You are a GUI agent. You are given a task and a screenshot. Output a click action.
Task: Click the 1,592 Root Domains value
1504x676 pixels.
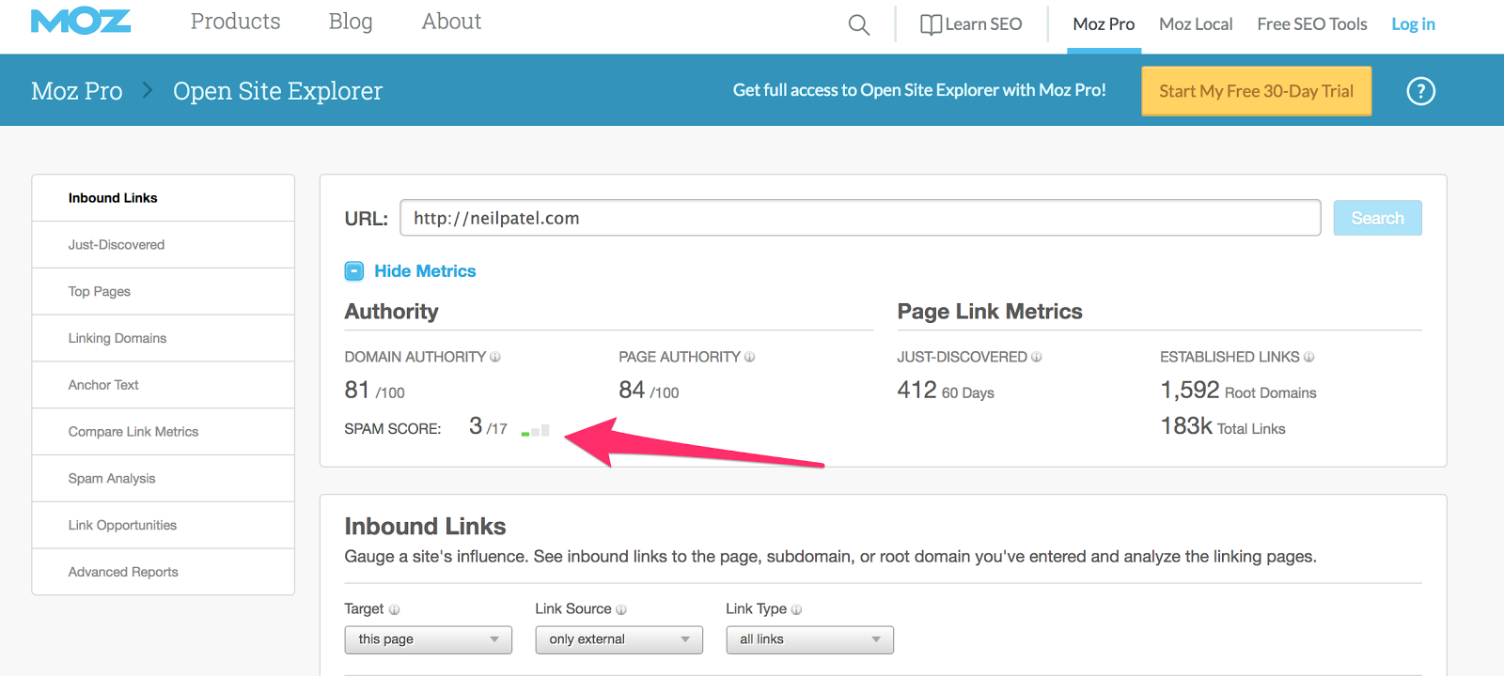(1238, 391)
